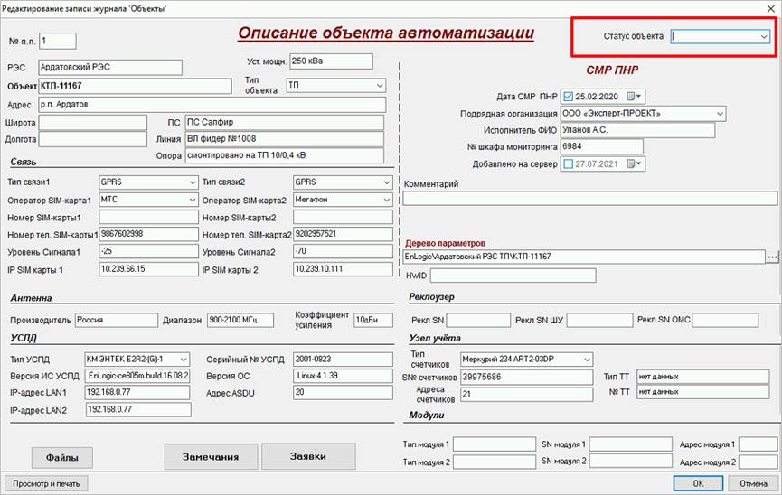Click Диапазон field 900-2100 МГц
Screen dimensions: 782x495
pos(240,320)
